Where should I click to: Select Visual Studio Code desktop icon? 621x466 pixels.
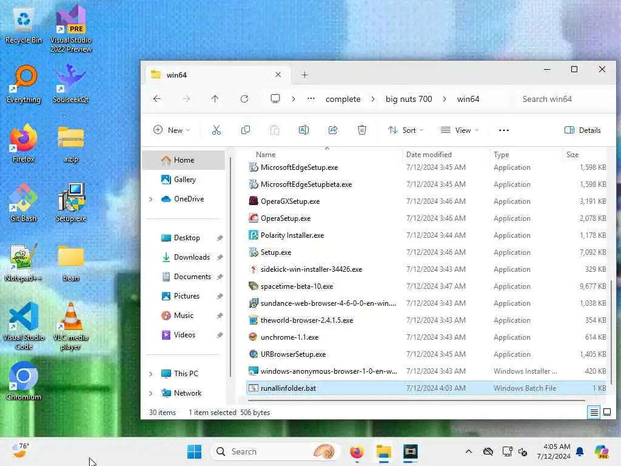pyautogui.click(x=24, y=326)
